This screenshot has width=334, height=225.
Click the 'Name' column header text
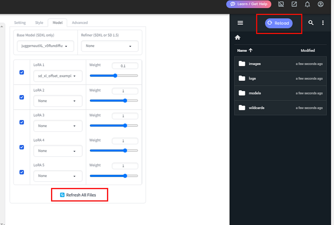pyautogui.click(x=242, y=50)
